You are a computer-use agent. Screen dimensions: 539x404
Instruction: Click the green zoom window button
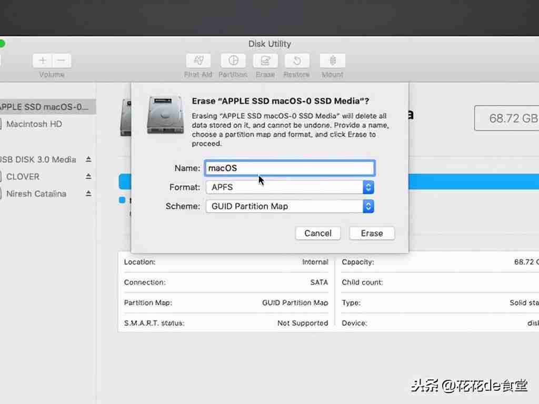pyautogui.click(x=2, y=44)
